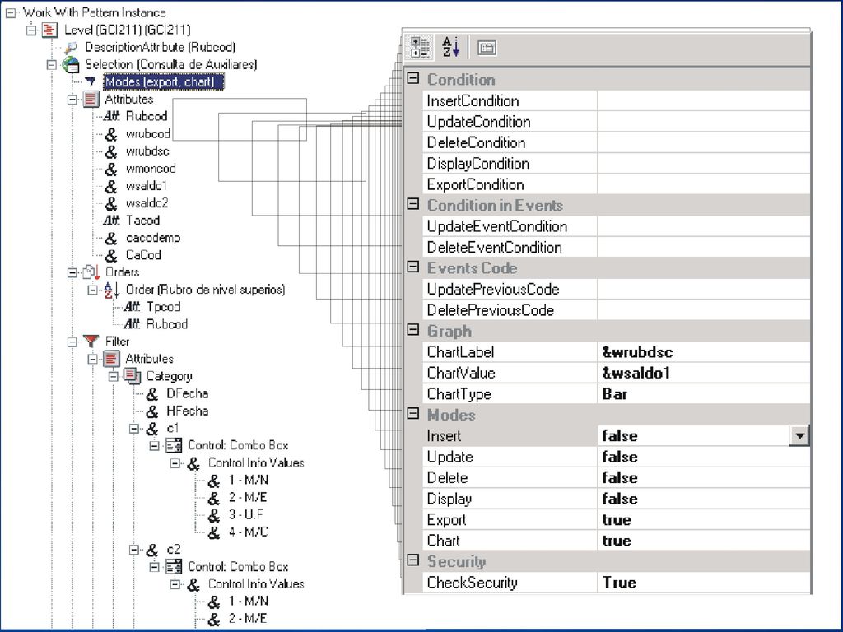Select the c1 variable node

(173, 428)
